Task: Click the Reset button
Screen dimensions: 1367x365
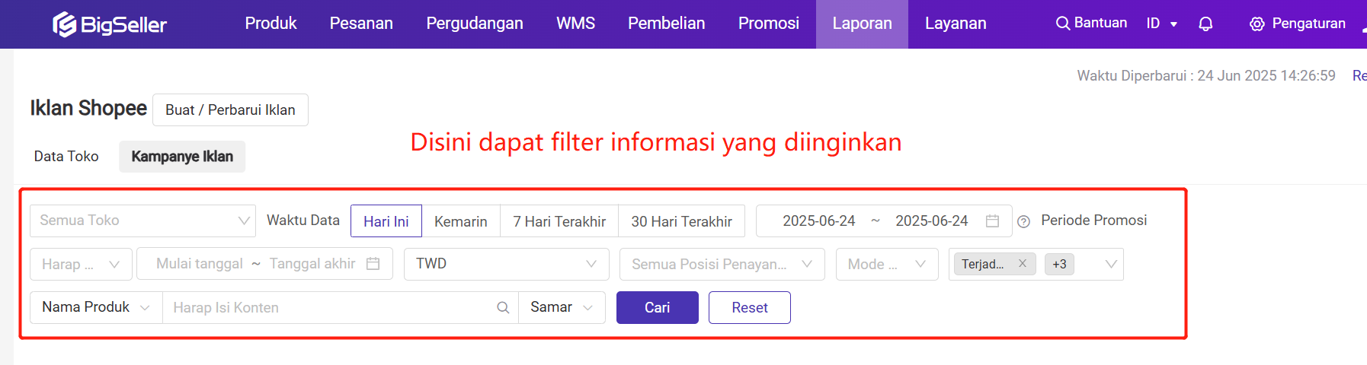Action: tap(750, 307)
